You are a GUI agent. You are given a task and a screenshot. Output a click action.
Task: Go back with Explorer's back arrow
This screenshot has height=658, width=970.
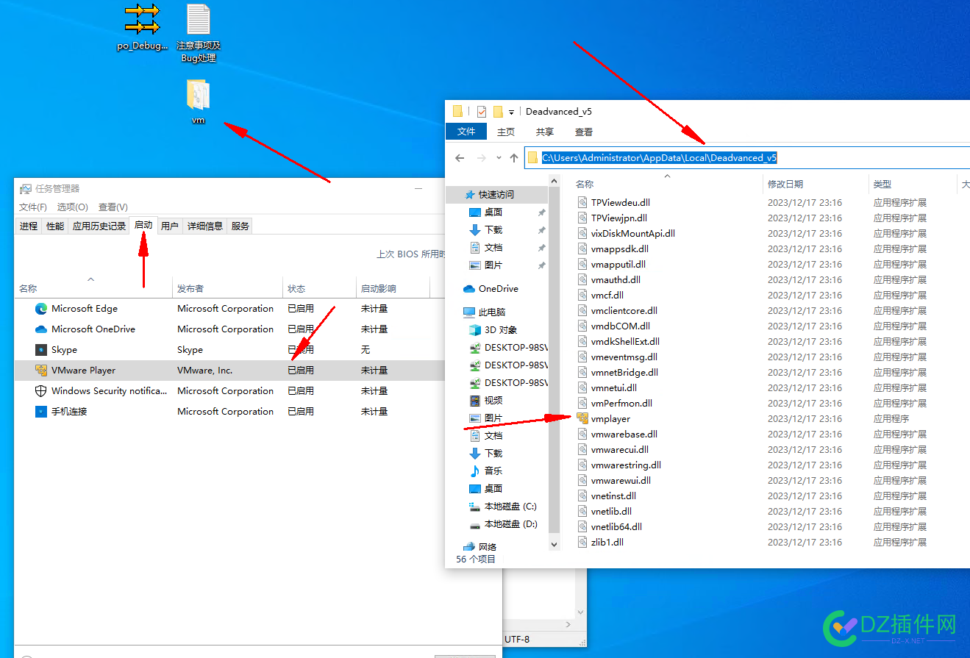[460, 158]
